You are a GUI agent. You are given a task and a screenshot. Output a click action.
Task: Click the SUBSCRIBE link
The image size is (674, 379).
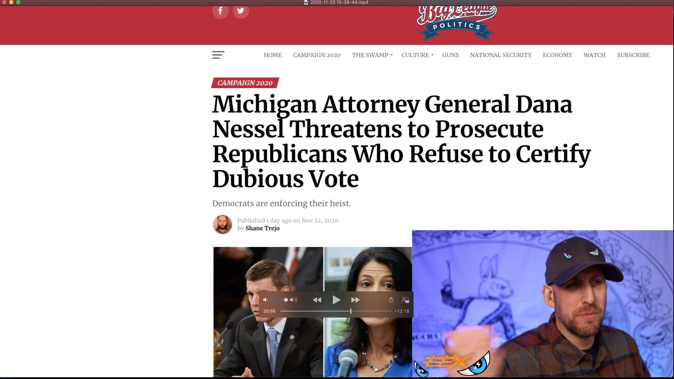(x=633, y=55)
